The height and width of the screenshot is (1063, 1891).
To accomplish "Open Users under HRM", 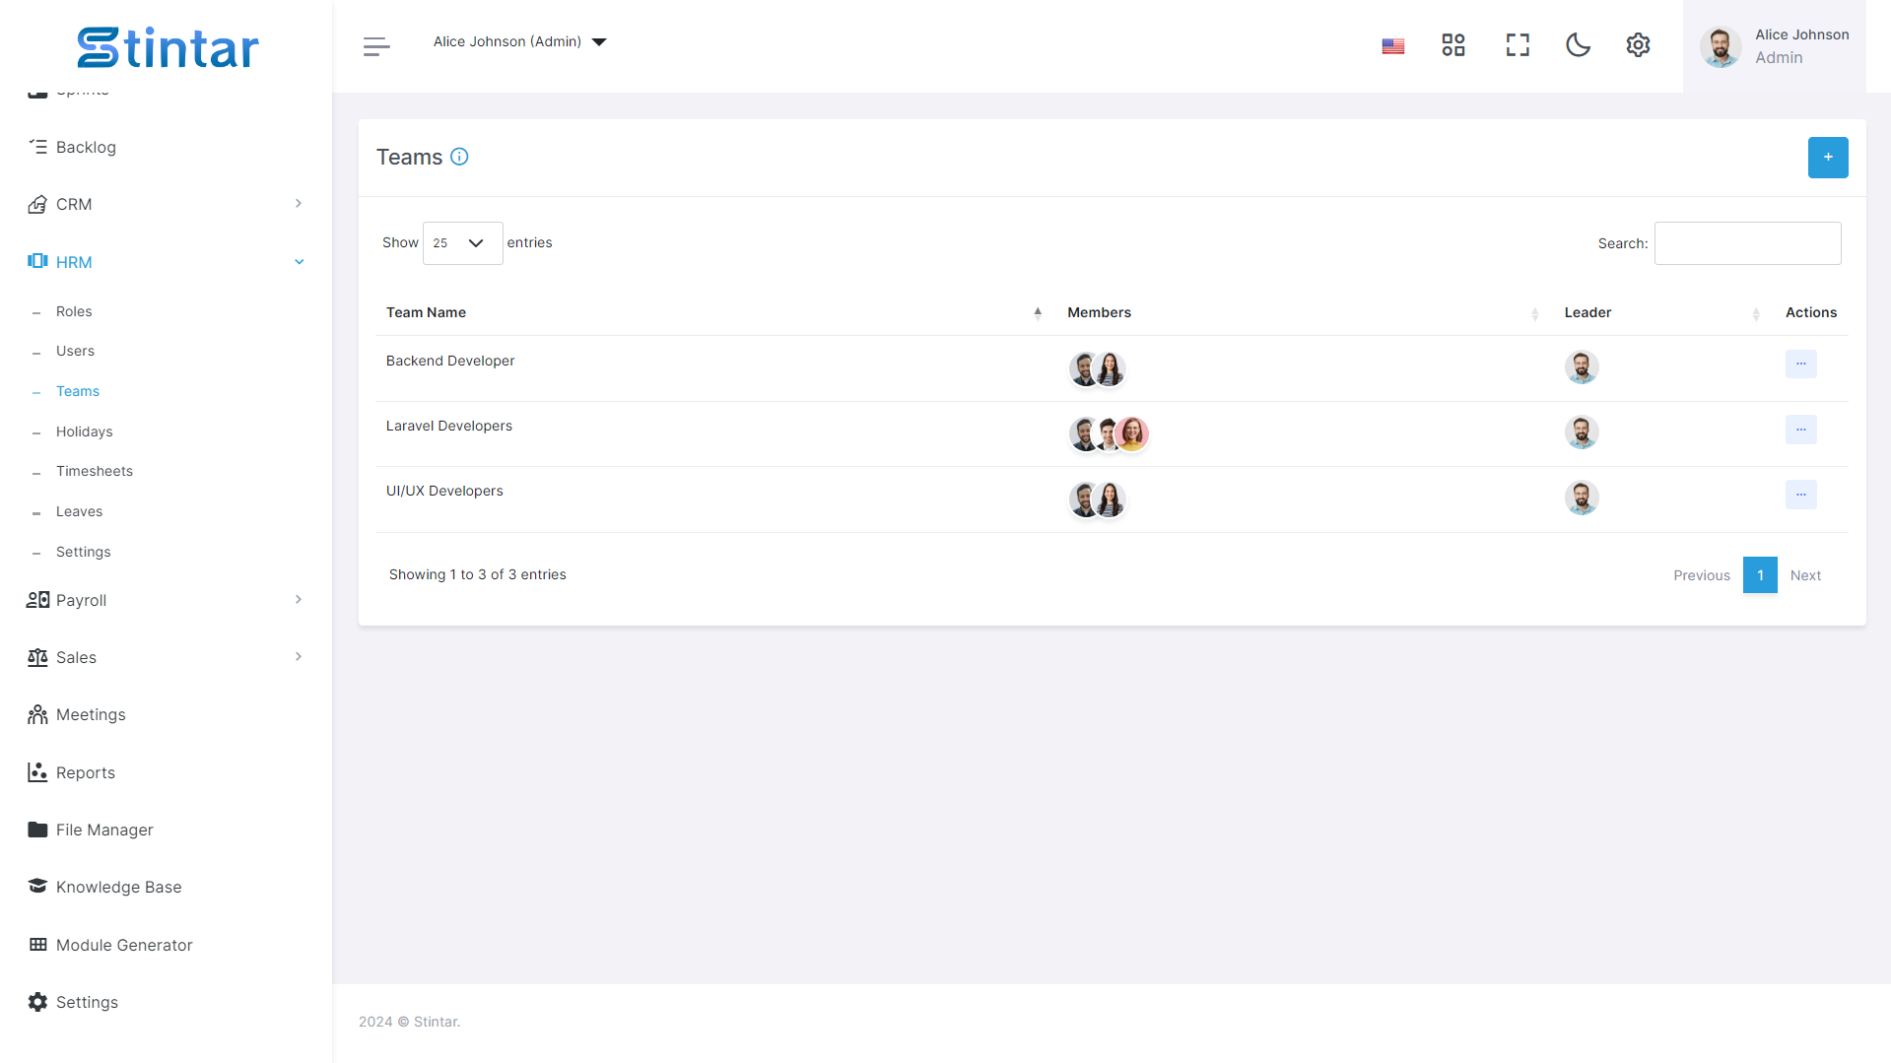I will click(75, 351).
